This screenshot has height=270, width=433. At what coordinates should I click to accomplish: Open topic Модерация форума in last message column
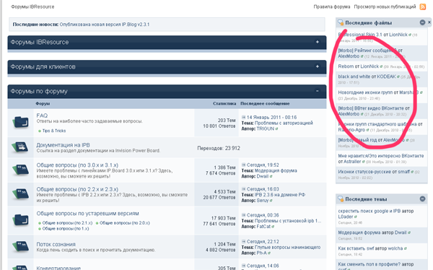pos(276,170)
